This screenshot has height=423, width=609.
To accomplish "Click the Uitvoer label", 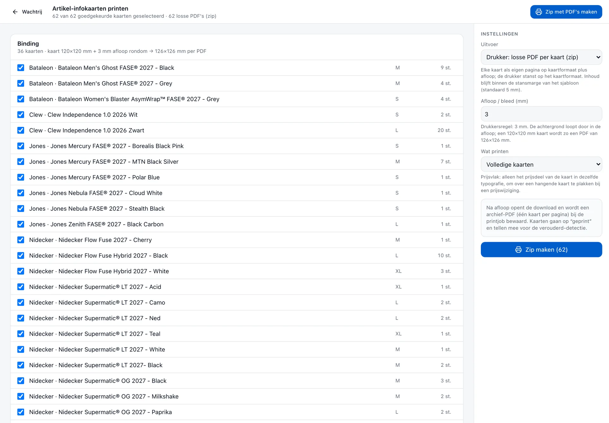I will (489, 44).
